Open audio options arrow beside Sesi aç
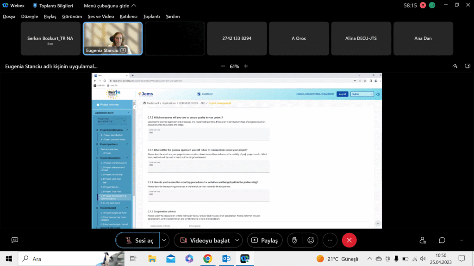This screenshot has width=474, height=266. 164,240
